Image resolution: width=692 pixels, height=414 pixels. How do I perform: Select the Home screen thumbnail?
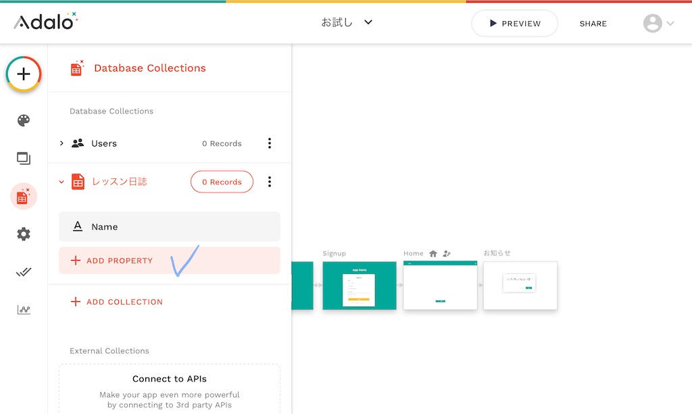(x=440, y=286)
